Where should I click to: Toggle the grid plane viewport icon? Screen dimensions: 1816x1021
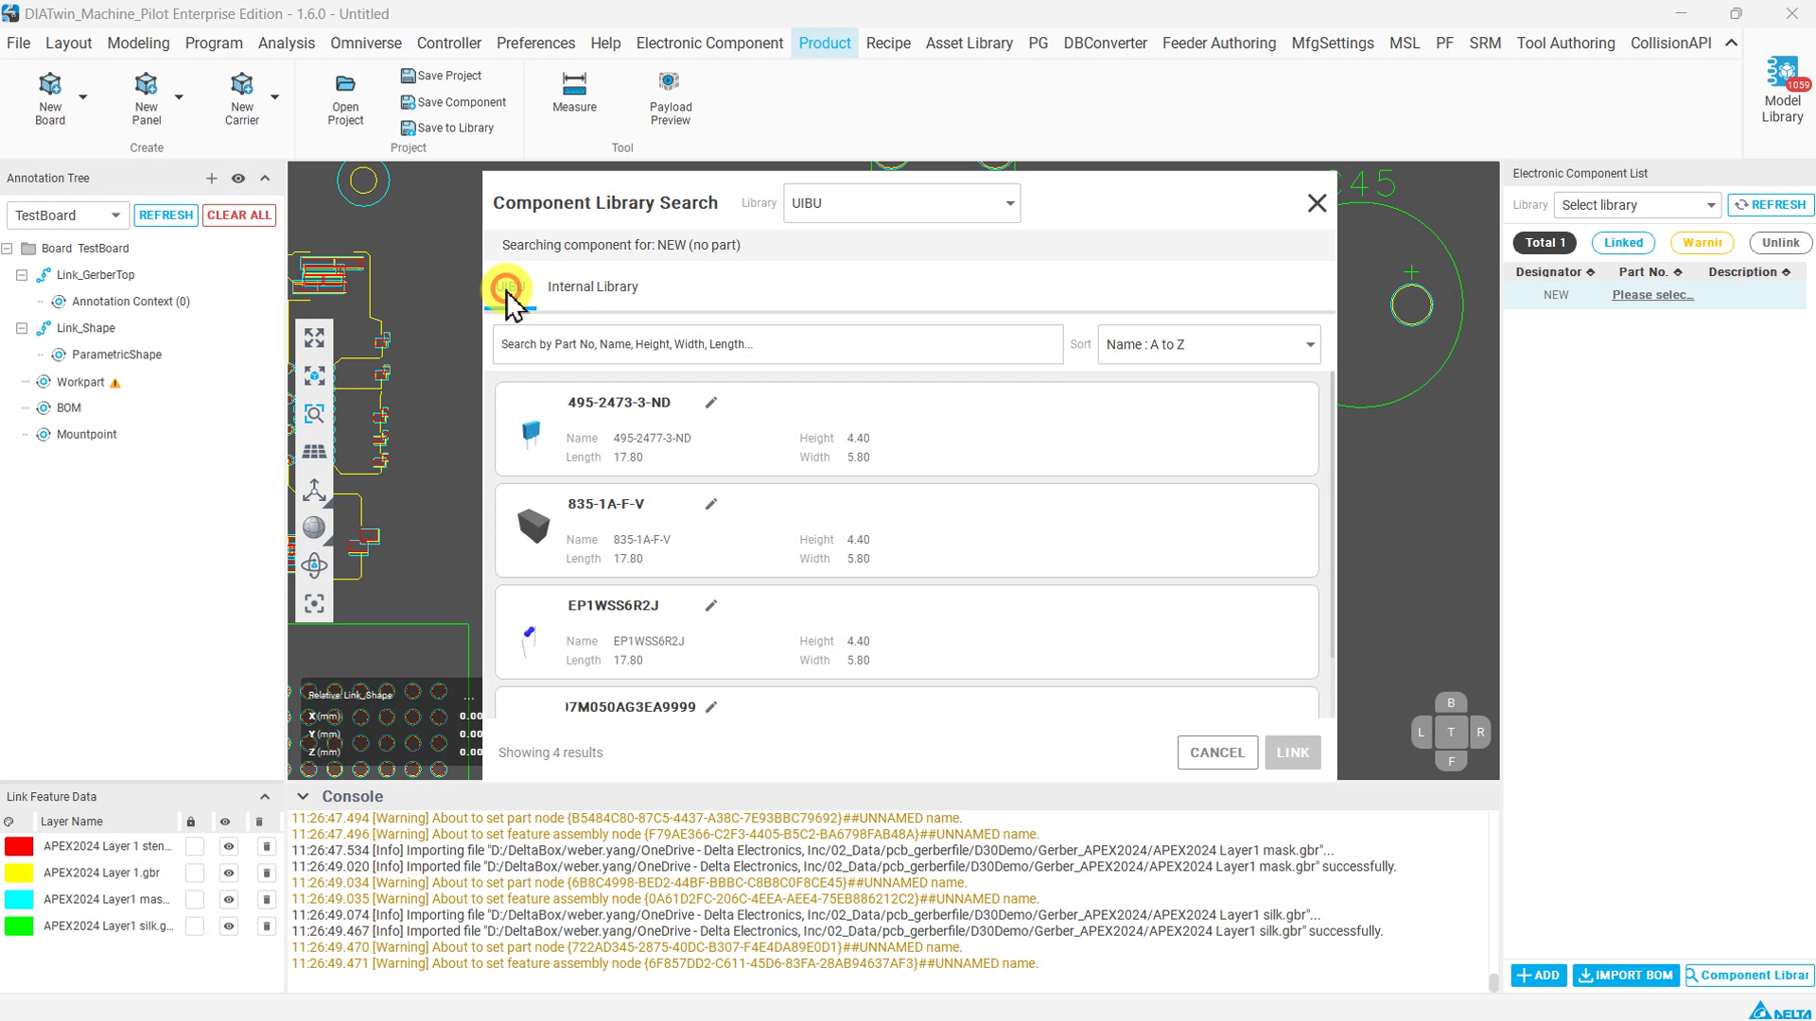tap(314, 452)
